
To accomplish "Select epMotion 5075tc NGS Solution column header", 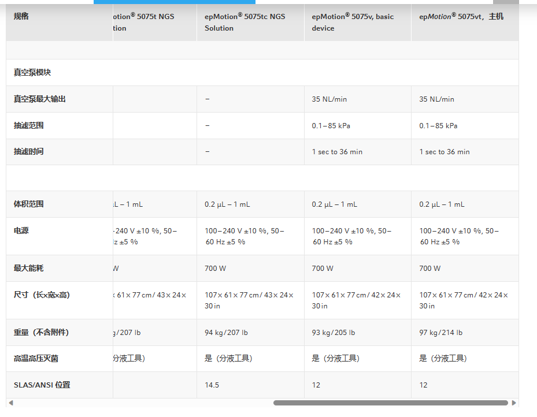I will pos(245,22).
